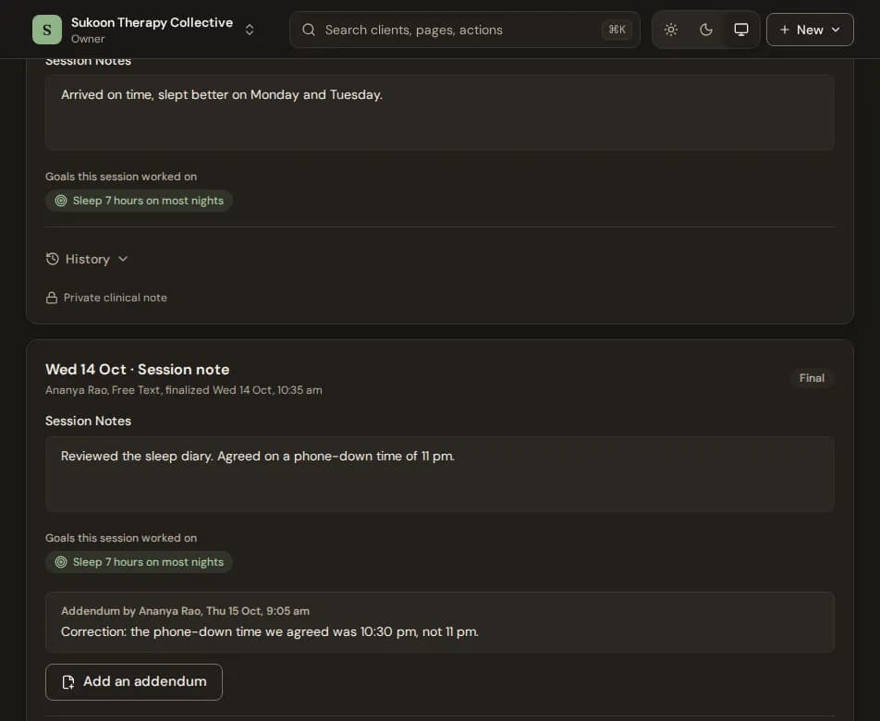Click the Reviewed the sleep diary note text

(258, 456)
